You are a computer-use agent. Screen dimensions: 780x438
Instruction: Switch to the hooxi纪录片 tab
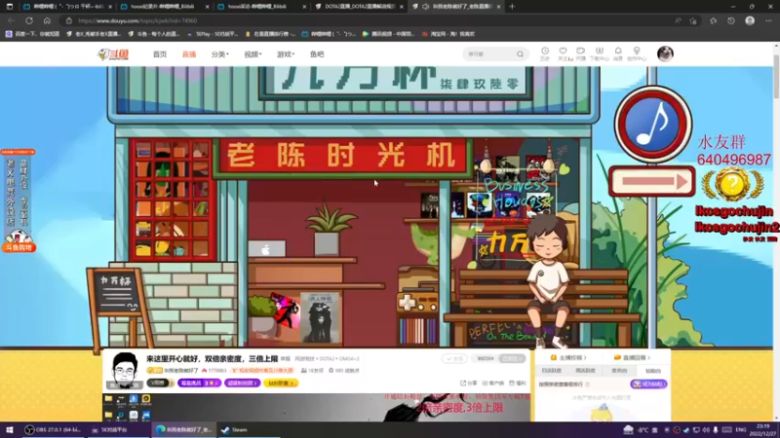click(164, 7)
